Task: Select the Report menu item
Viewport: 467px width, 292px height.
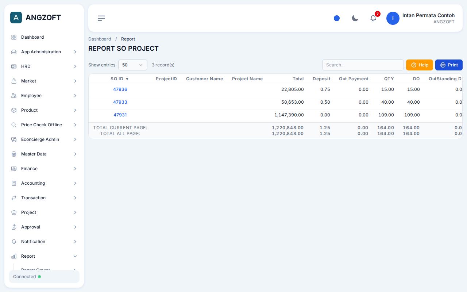Action: pos(44,256)
